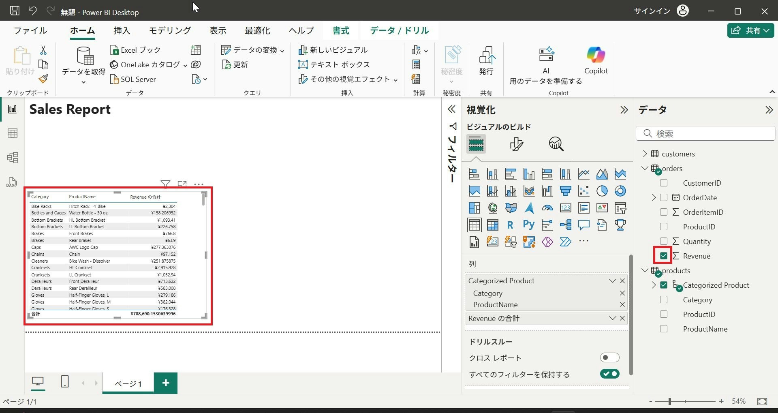Open DAX query view icon
778x413 pixels.
[12, 182]
